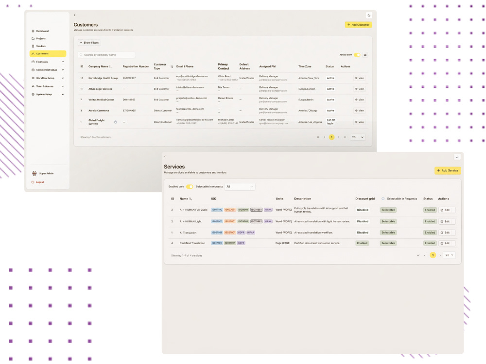Click the Add Service button
The width and height of the screenshot is (486, 364).
(x=448, y=170)
